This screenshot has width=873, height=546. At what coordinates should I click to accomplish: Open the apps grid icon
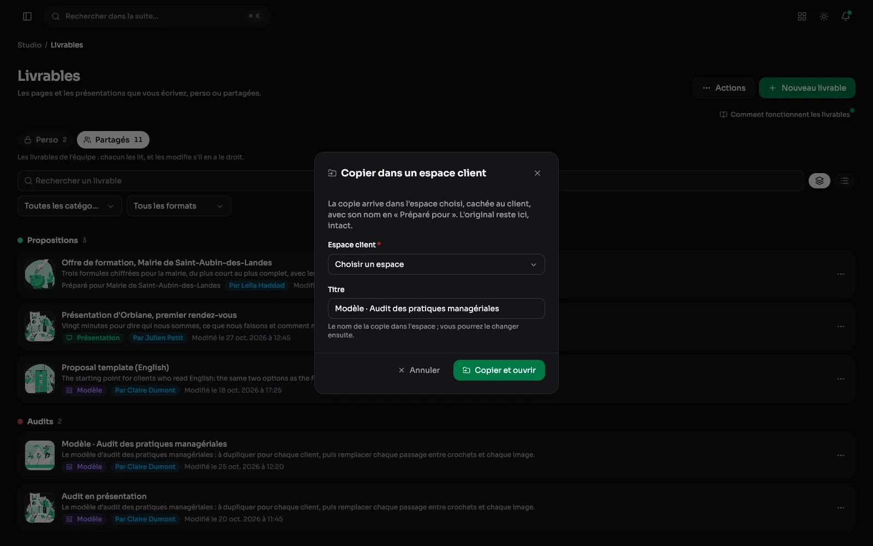pyautogui.click(x=802, y=16)
